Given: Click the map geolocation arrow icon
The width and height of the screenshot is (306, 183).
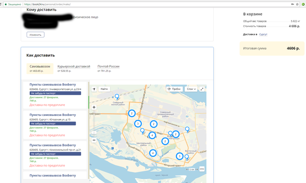Looking at the screenshot, I should 94,89.
